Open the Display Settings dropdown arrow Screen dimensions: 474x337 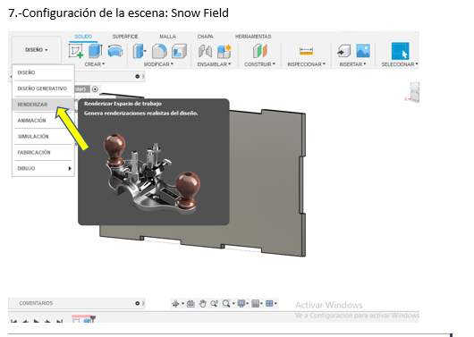[248, 304]
